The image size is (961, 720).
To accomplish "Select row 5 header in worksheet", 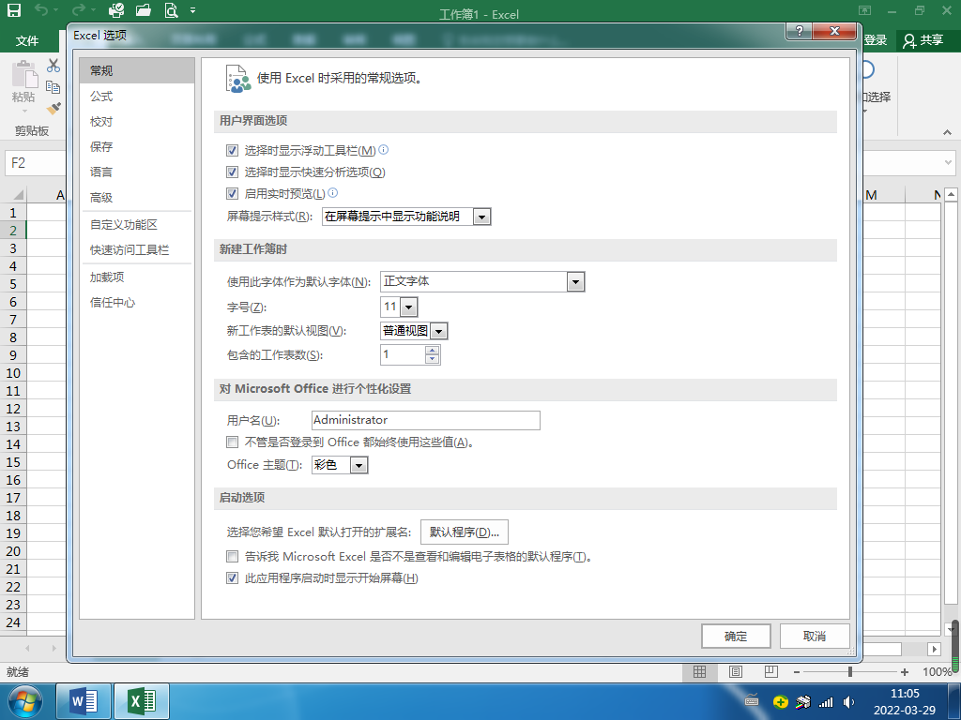I will tap(13, 284).
